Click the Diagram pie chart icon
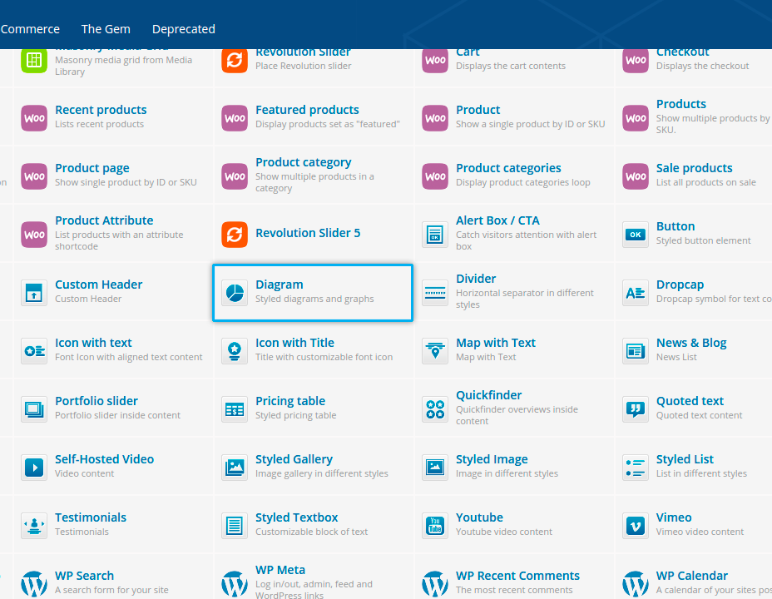 pos(235,293)
